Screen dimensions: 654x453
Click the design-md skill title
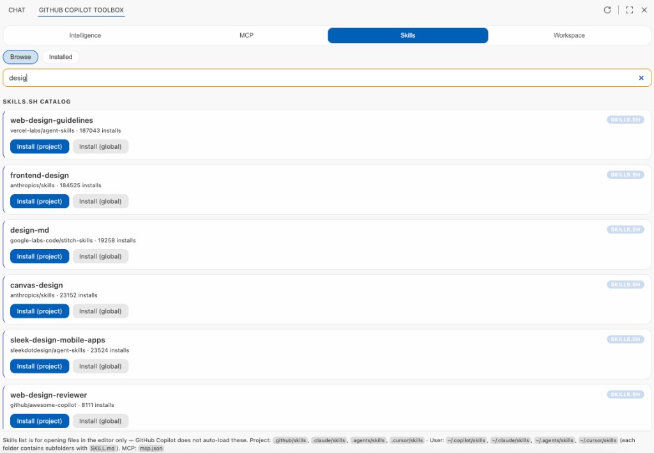[x=29, y=230]
